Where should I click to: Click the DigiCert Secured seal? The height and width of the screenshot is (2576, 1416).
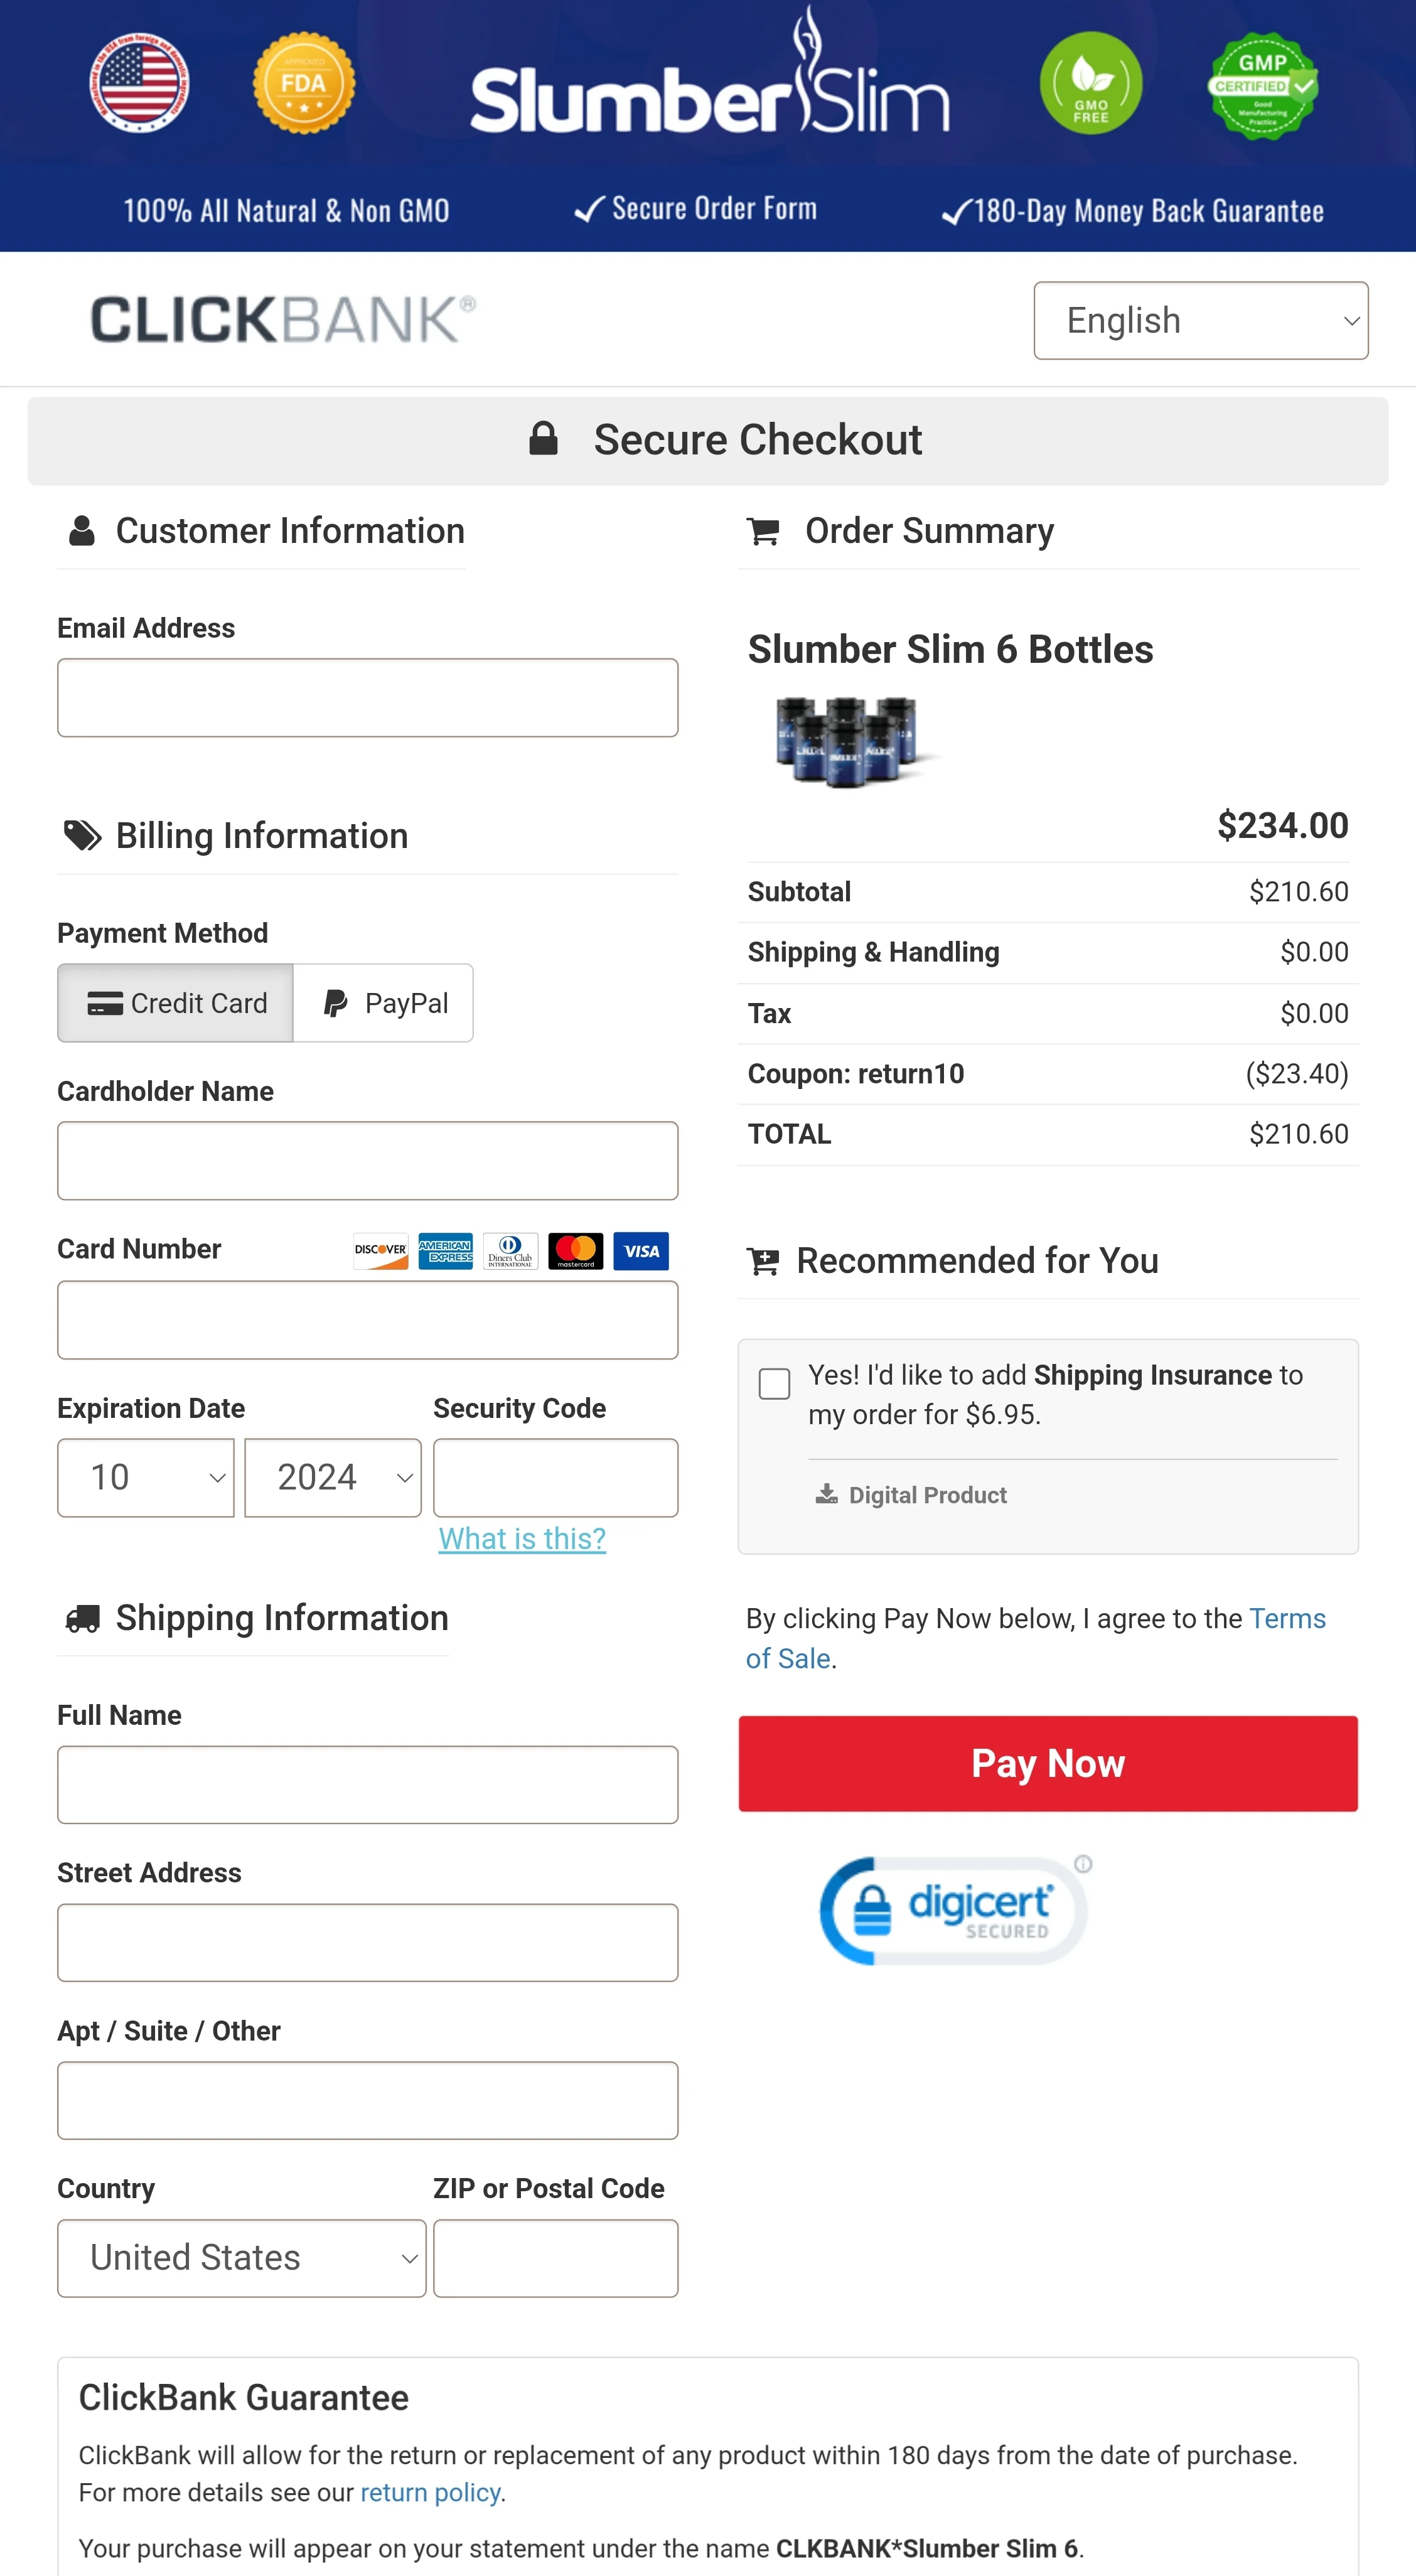pyautogui.click(x=954, y=1910)
